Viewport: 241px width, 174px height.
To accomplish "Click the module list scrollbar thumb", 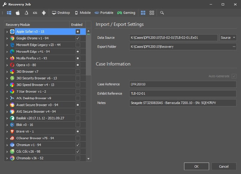I will [88, 55].
